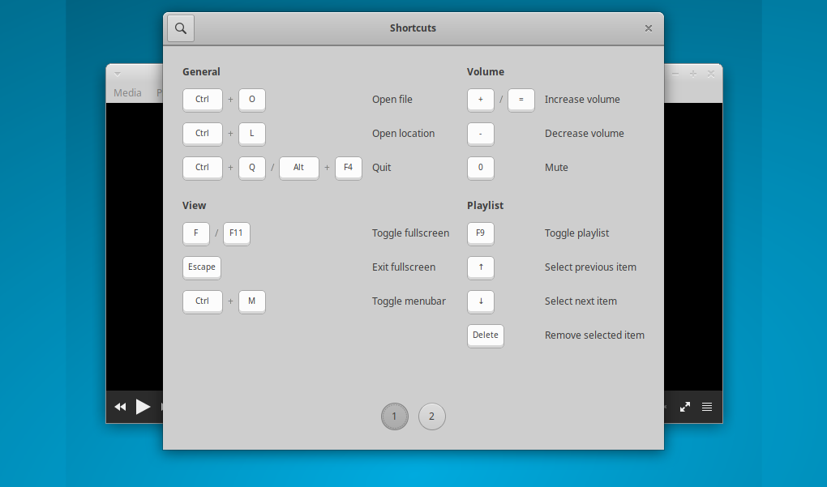Click the Alt key for Quit shortcut
Viewport: 827px width, 487px height.
coord(298,168)
